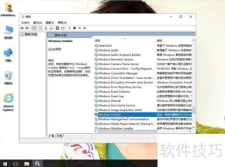The height and width of the screenshot is (167, 225).
Task: Select the WebClient service
Action: tap(105, 46)
